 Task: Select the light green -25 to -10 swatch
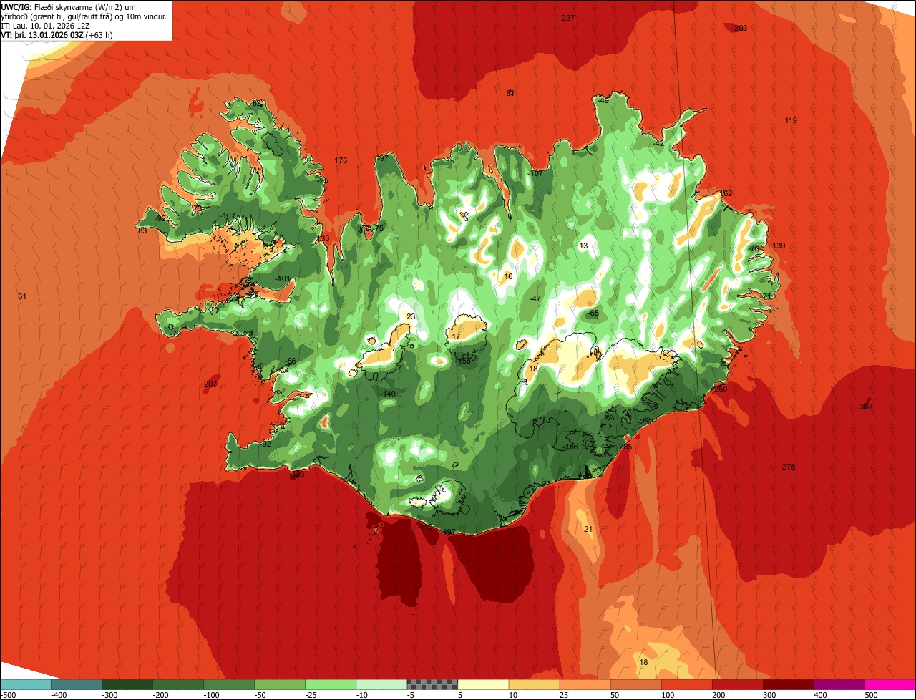[331, 684]
